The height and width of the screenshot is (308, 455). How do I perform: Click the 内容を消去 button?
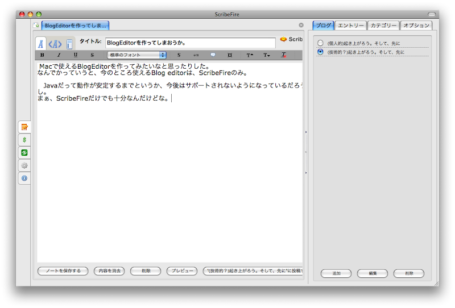(x=109, y=271)
